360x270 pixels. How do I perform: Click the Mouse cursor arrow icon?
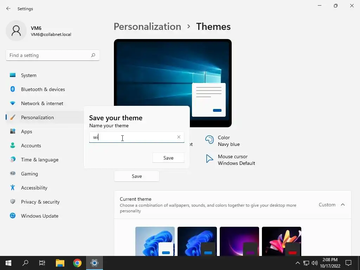tap(209, 159)
